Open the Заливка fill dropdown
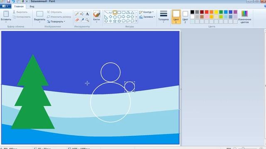Viewport: 266px width, 149px height. (x=147, y=17)
